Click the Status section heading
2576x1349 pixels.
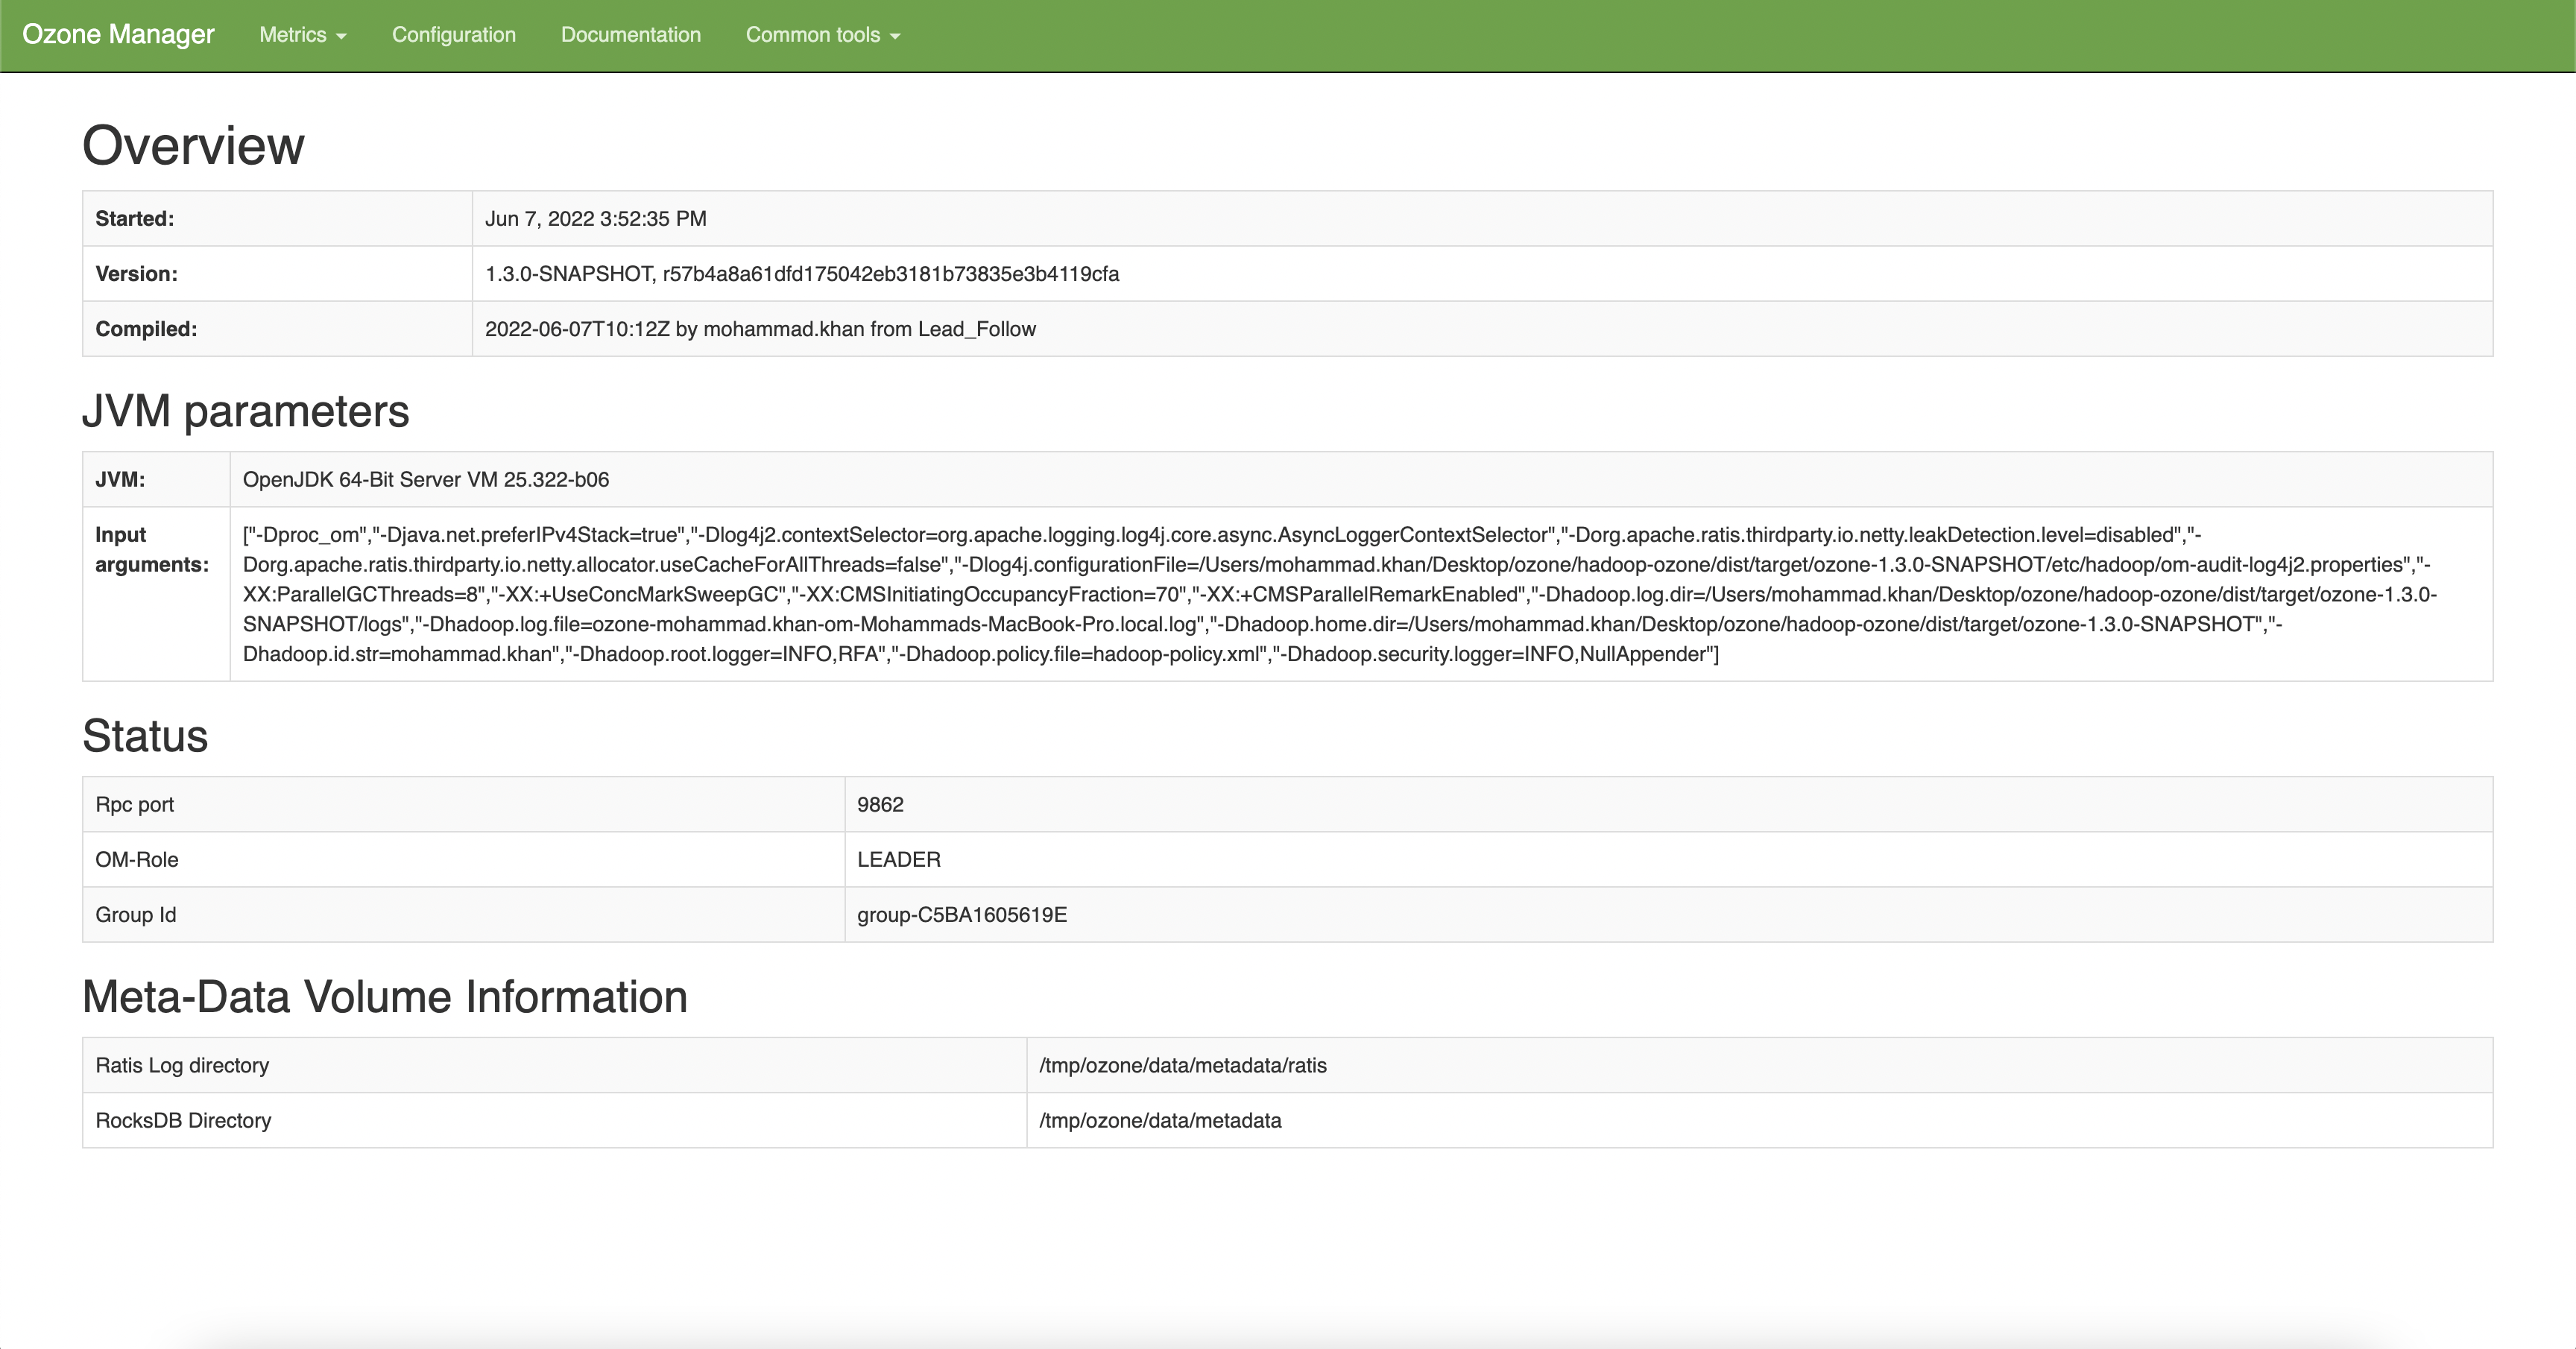point(145,737)
